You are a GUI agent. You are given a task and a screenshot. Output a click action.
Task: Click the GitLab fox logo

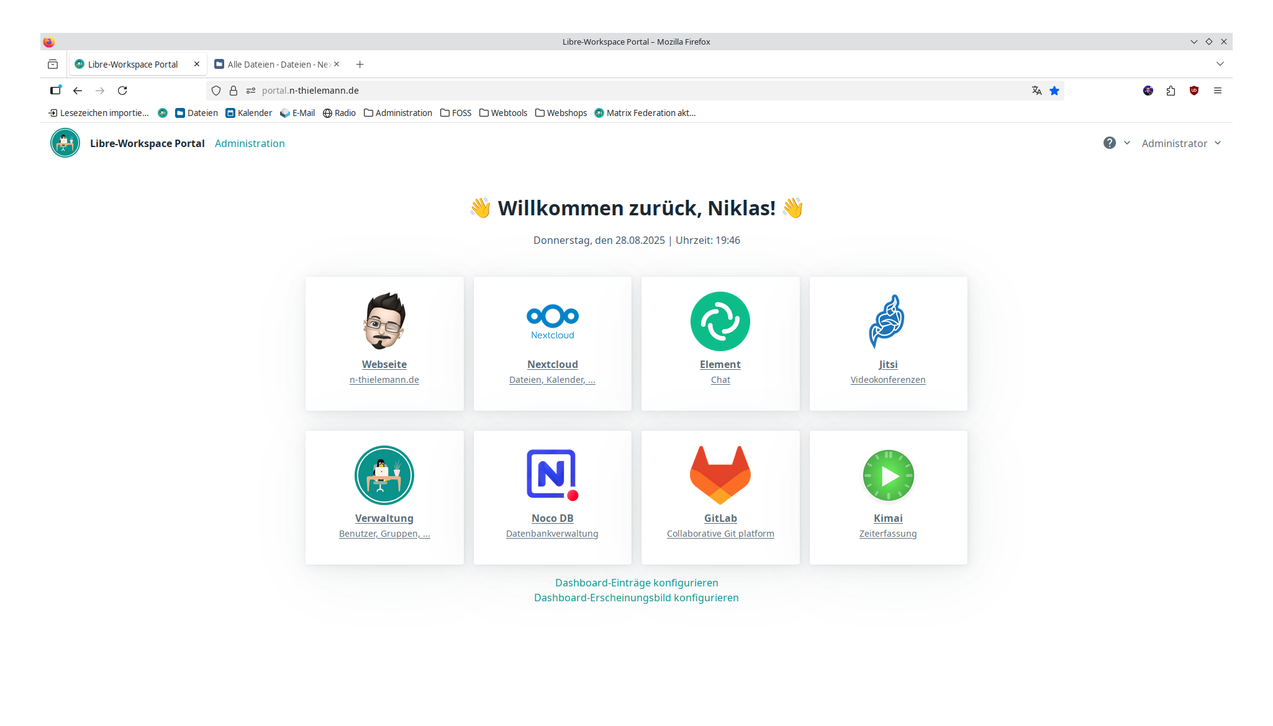(x=720, y=475)
